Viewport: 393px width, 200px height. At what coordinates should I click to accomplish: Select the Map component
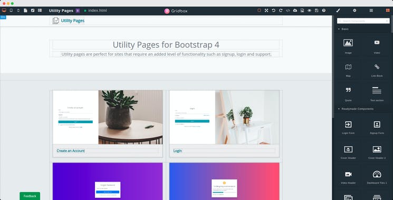click(x=348, y=70)
